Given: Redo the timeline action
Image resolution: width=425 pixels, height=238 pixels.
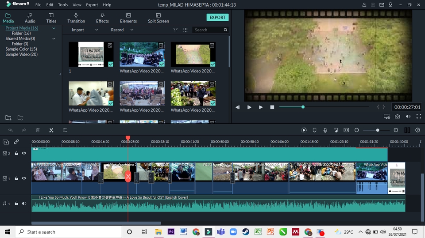Looking at the screenshot, I should 24,130.
